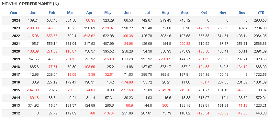Select the Sep column header
Screen dimensions: 269x118
[185, 13]
